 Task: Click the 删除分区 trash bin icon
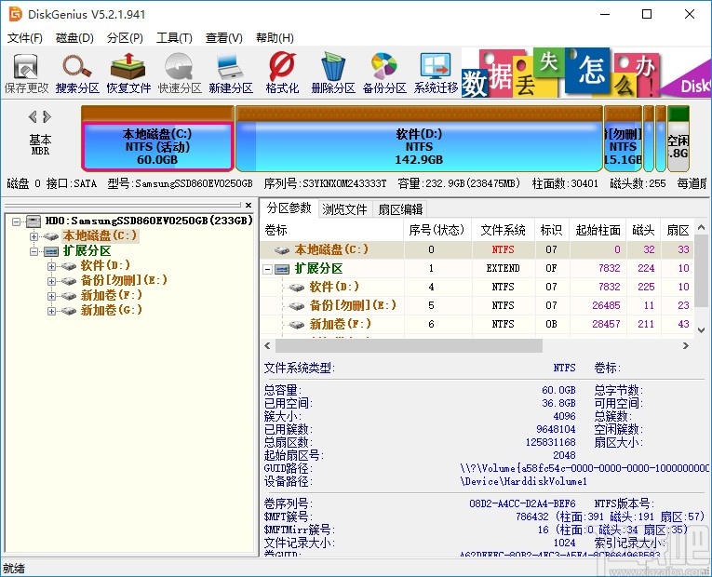[x=333, y=71]
